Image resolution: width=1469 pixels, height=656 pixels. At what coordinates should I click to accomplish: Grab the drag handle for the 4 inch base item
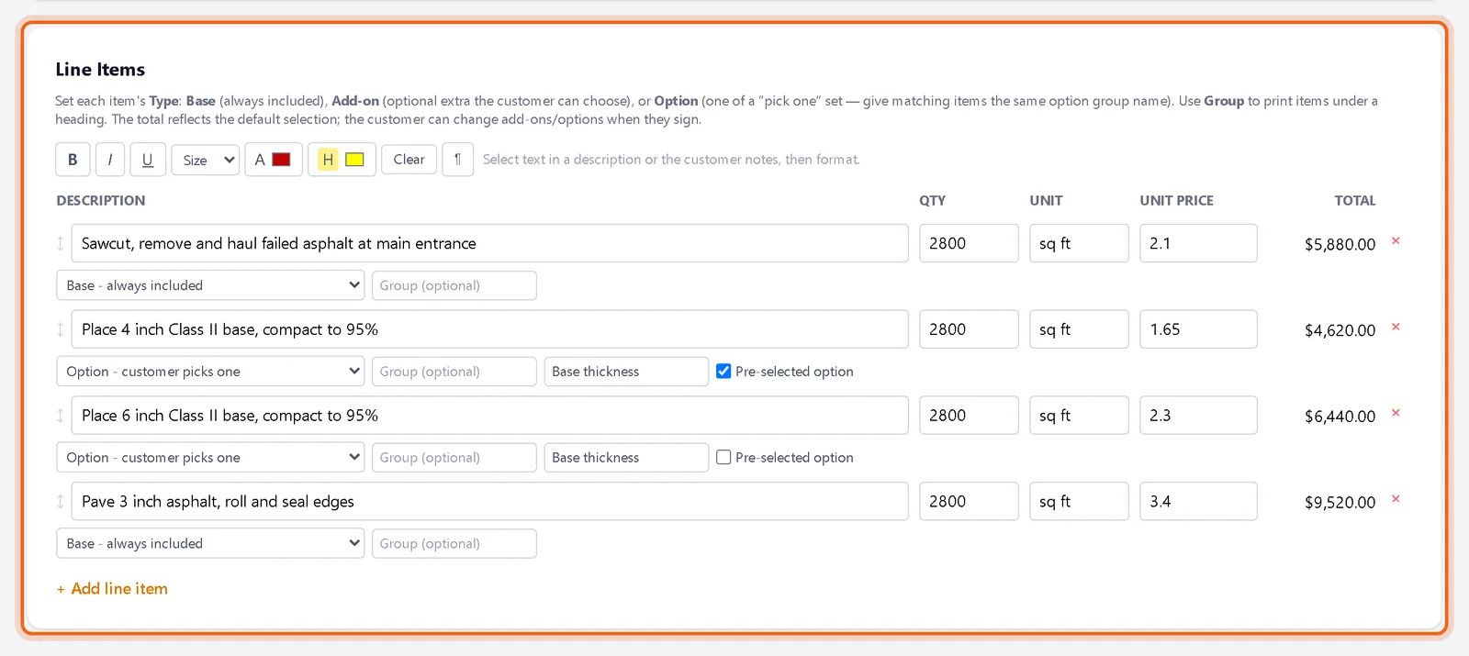point(61,329)
